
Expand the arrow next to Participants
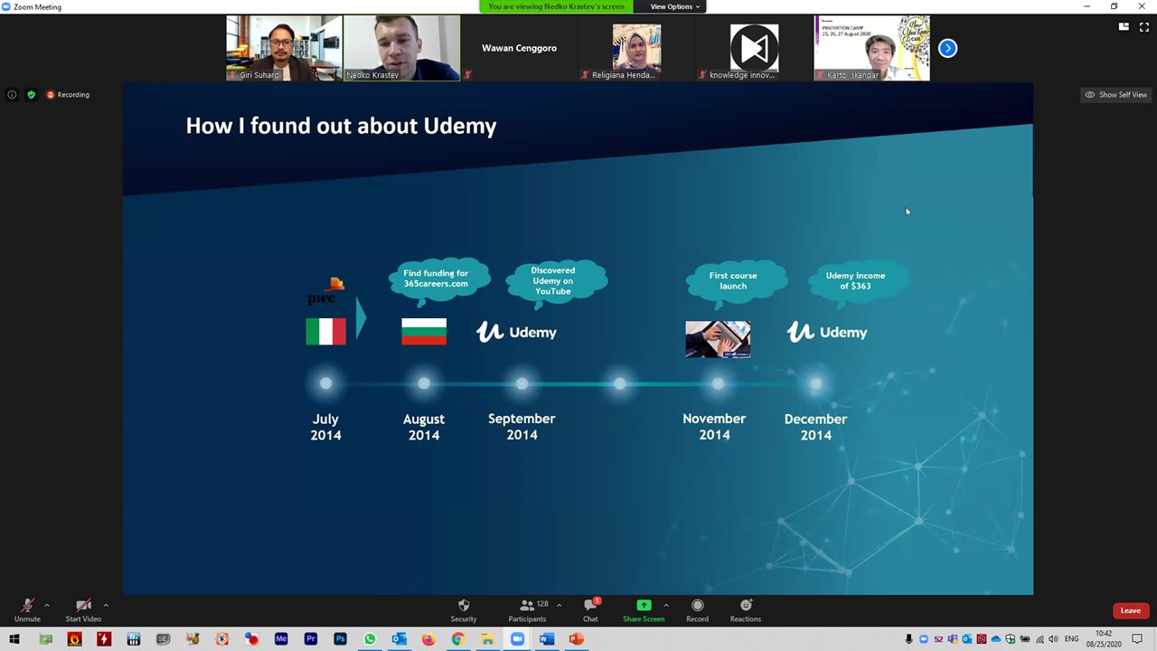coord(559,605)
